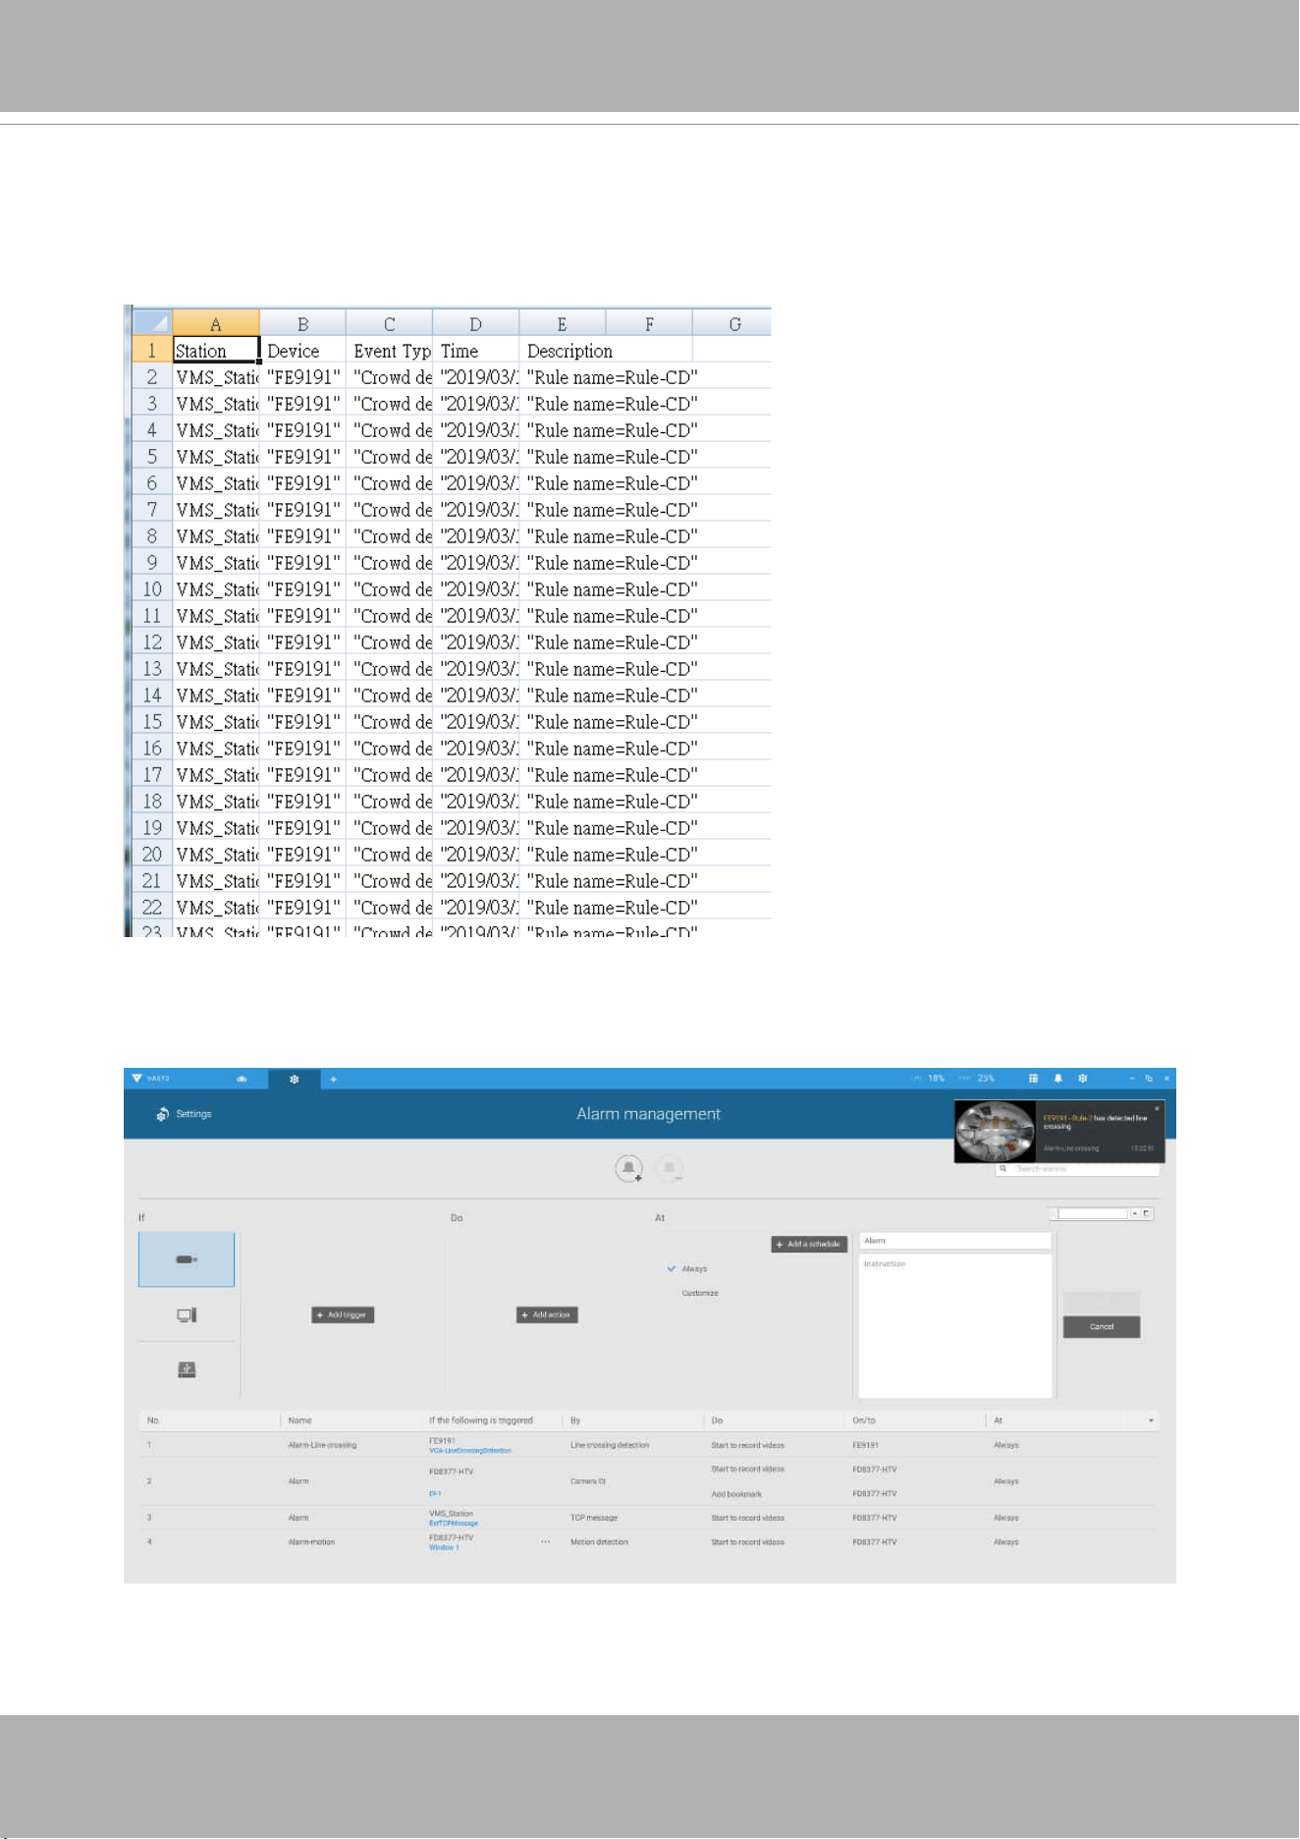1300x1839 pixels.
Task: Click 'Line crossing detection' cell
Action: (x=610, y=1445)
